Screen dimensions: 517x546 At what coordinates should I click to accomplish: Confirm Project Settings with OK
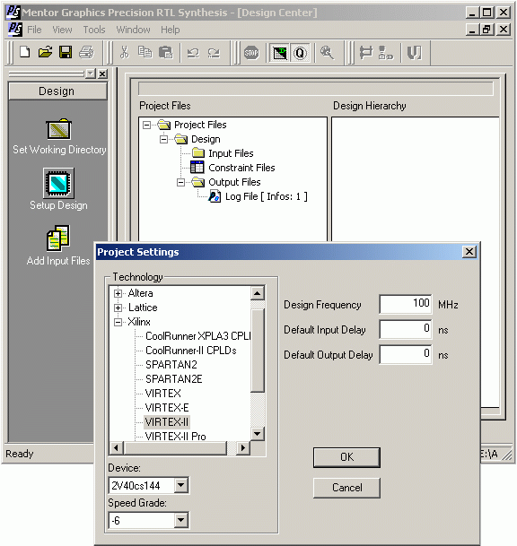(x=346, y=457)
